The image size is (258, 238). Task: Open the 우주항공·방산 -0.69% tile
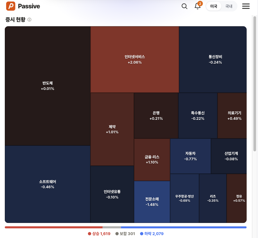[184, 198]
